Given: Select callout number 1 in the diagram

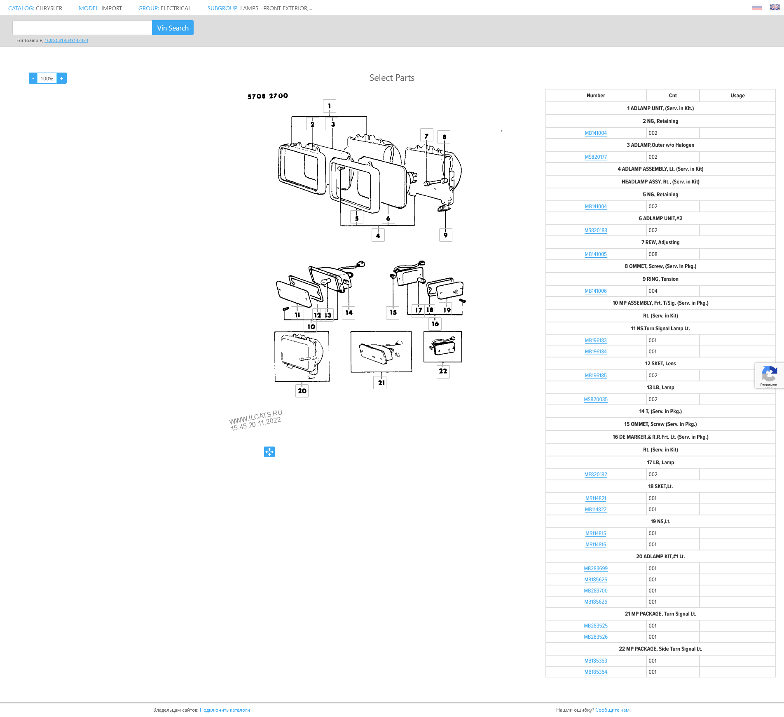Looking at the screenshot, I should pyautogui.click(x=329, y=106).
